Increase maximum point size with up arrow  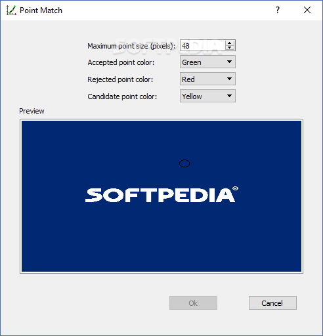pyautogui.click(x=229, y=43)
